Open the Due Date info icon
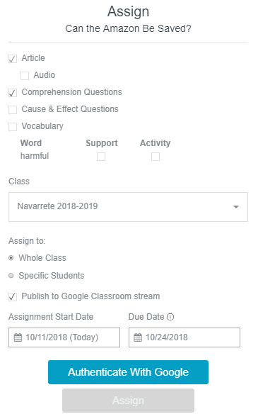Screen dimensions: 258x419 pos(170,317)
